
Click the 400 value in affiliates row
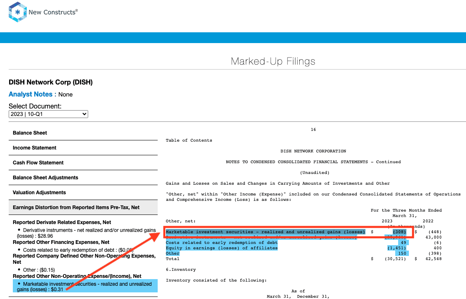pos(437,248)
